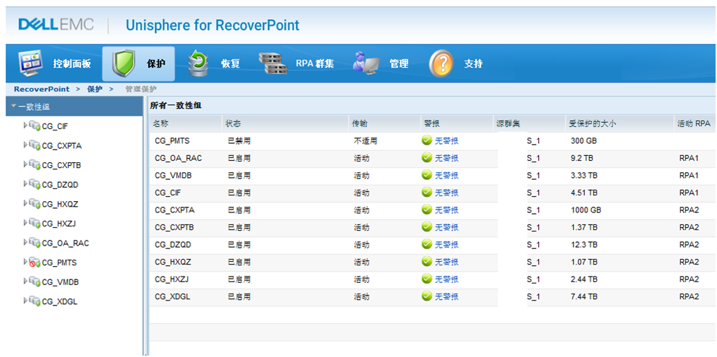
Task: Sort by the 受保护的大小 column header
Action: (619, 123)
